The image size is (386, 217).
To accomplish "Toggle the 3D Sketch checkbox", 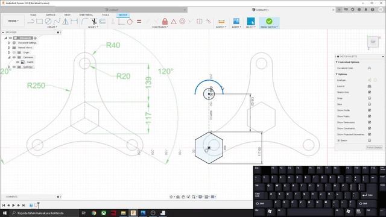I will pos(369,140).
